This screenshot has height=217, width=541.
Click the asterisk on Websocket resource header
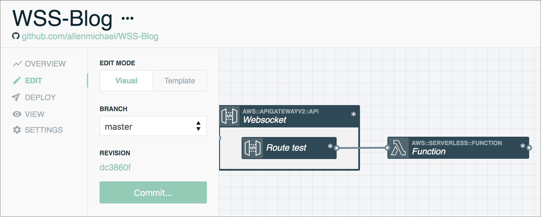(x=353, y=115)
